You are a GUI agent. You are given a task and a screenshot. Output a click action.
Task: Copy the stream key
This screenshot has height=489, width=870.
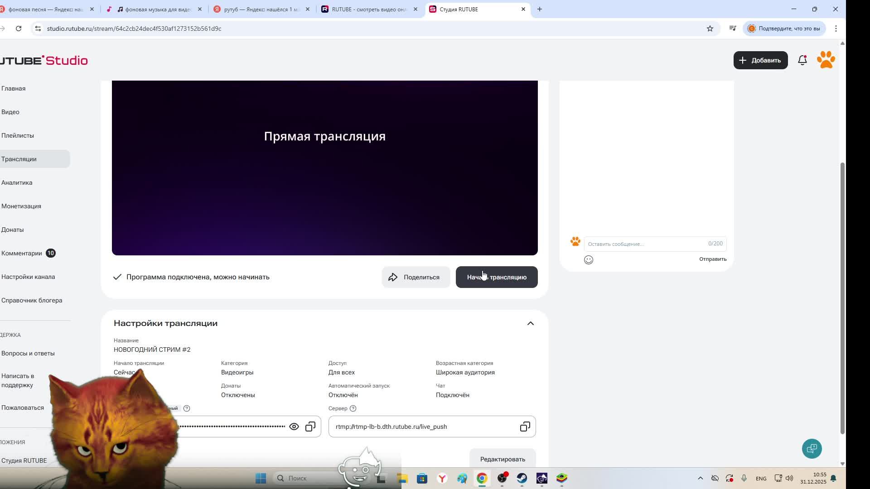310,427
